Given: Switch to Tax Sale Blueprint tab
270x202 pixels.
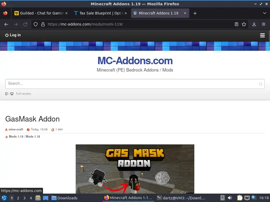Looking at the screenshot, I should pyautogui.click(x=101, y=13).
